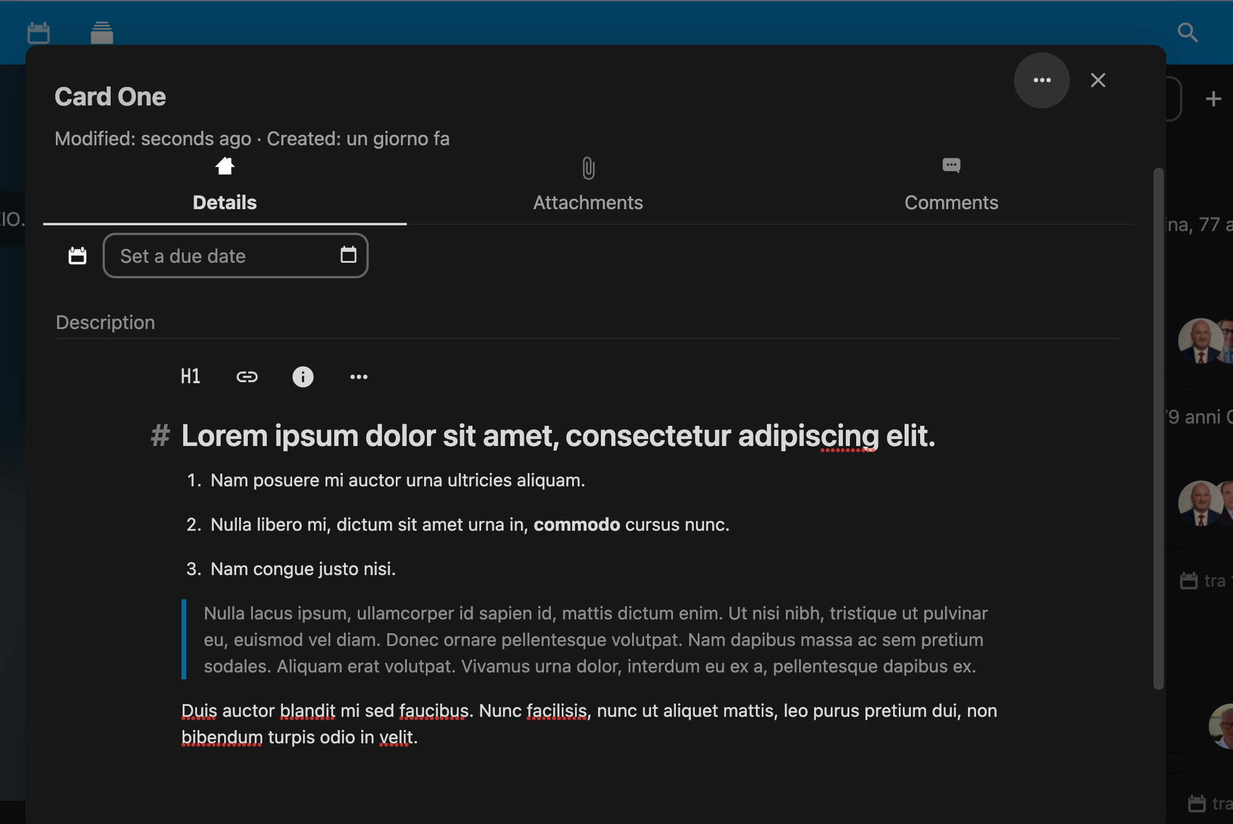
Task: Switch to the Attachments tab
Action: [588, 202]
